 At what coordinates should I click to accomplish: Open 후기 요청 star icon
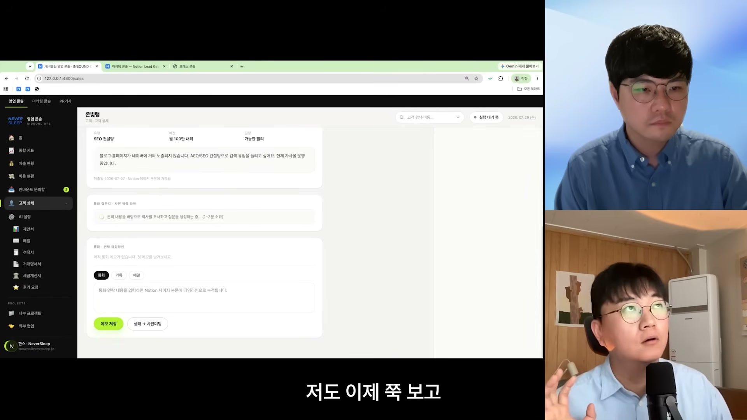click(x=16, y=287)
